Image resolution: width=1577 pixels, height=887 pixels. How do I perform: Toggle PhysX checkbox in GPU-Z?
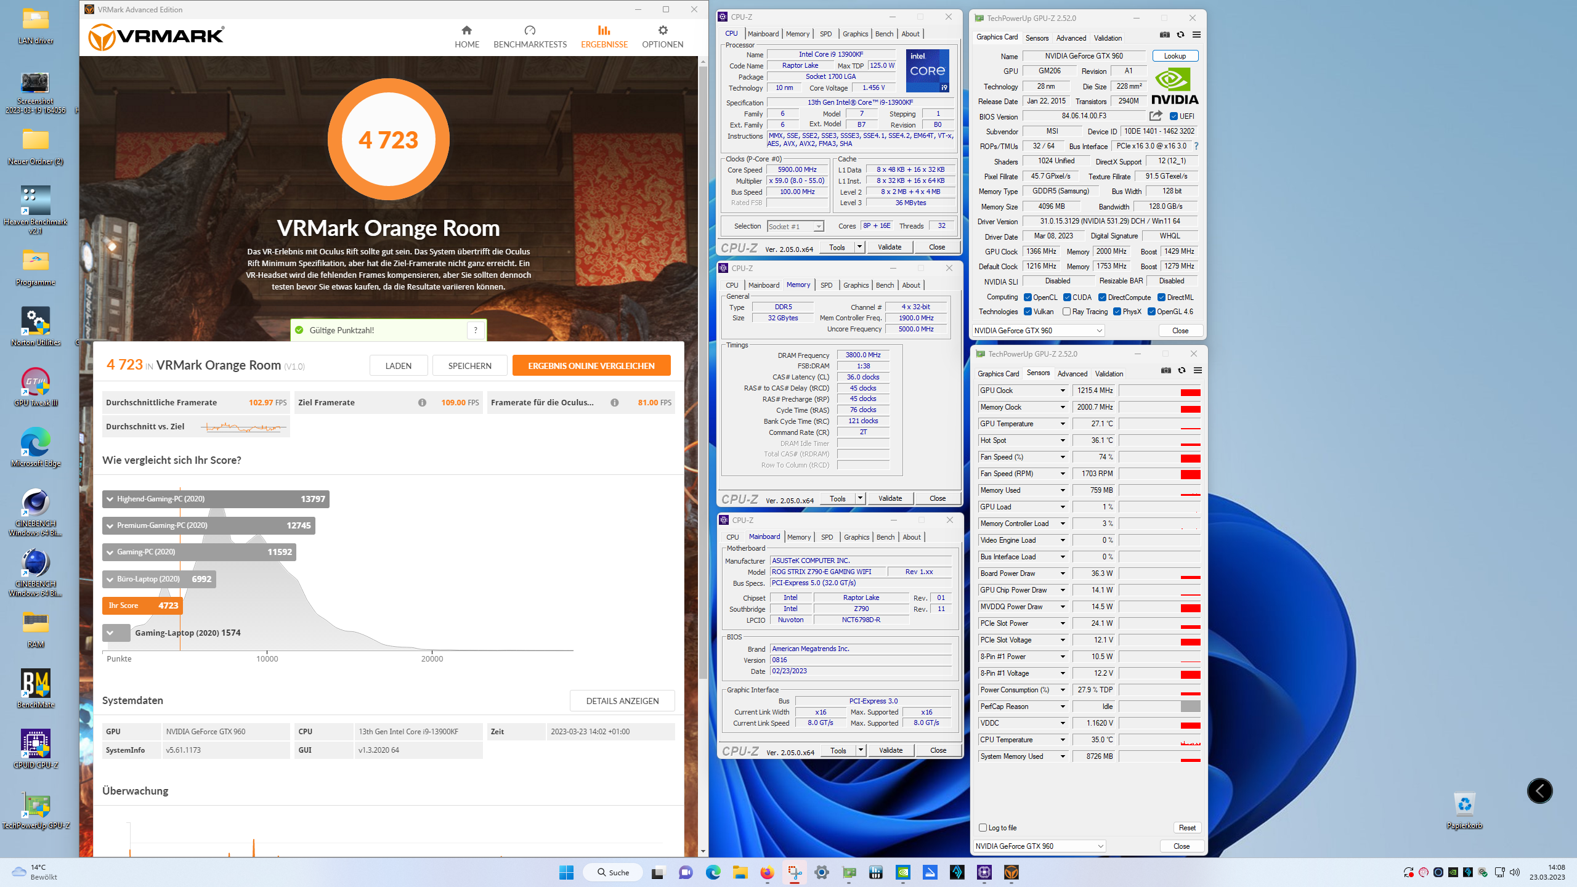tap(1117, 312)
